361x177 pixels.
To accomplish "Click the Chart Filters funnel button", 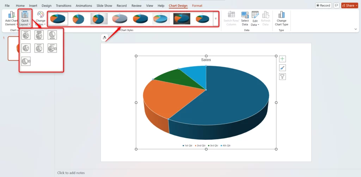I will click(282, 77).
